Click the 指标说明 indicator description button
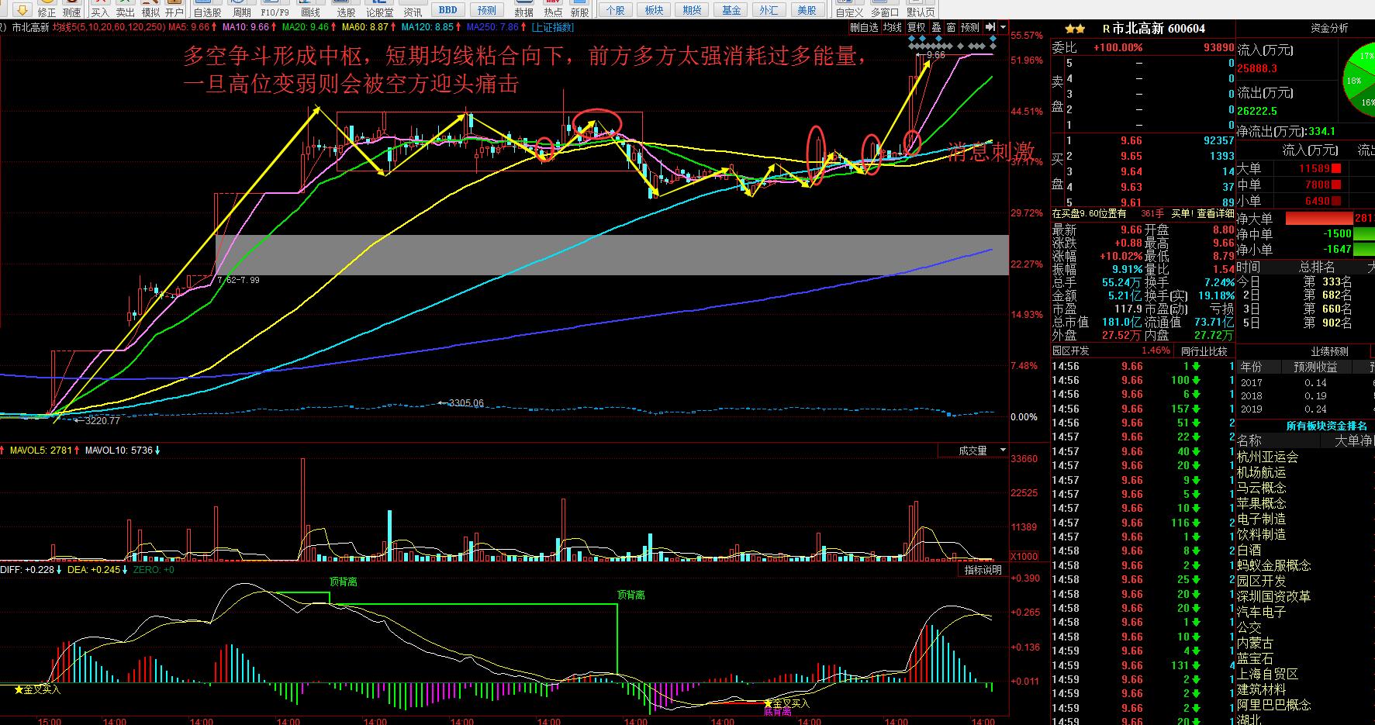Viewport: 1375px width, 725px height. (x=983, y=570)
